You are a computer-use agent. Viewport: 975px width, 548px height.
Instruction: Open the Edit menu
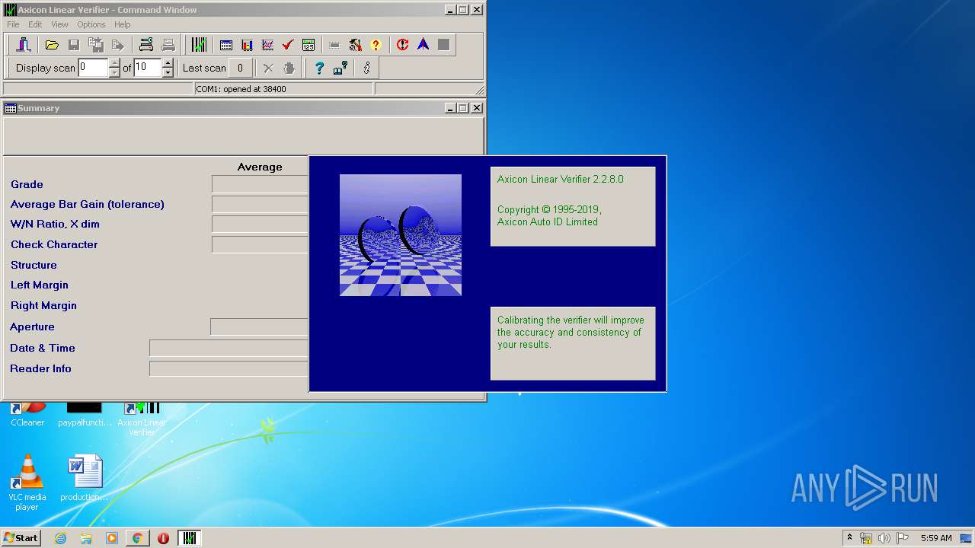click(x=35, y=24)
